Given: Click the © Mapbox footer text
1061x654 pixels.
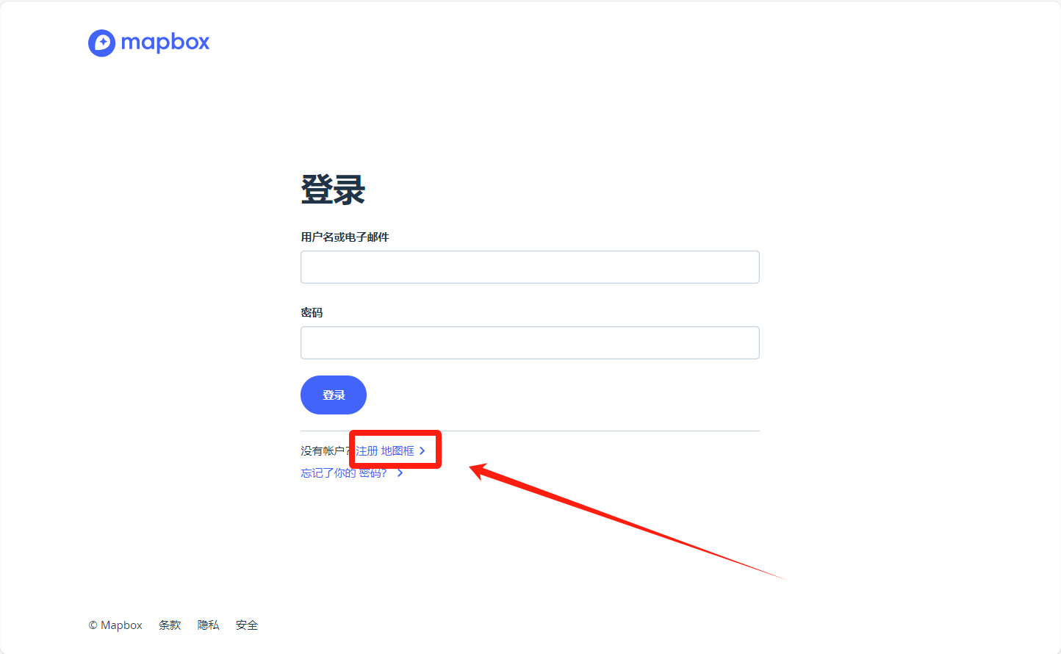Looking at the screenshot, I should click(115, 625).
